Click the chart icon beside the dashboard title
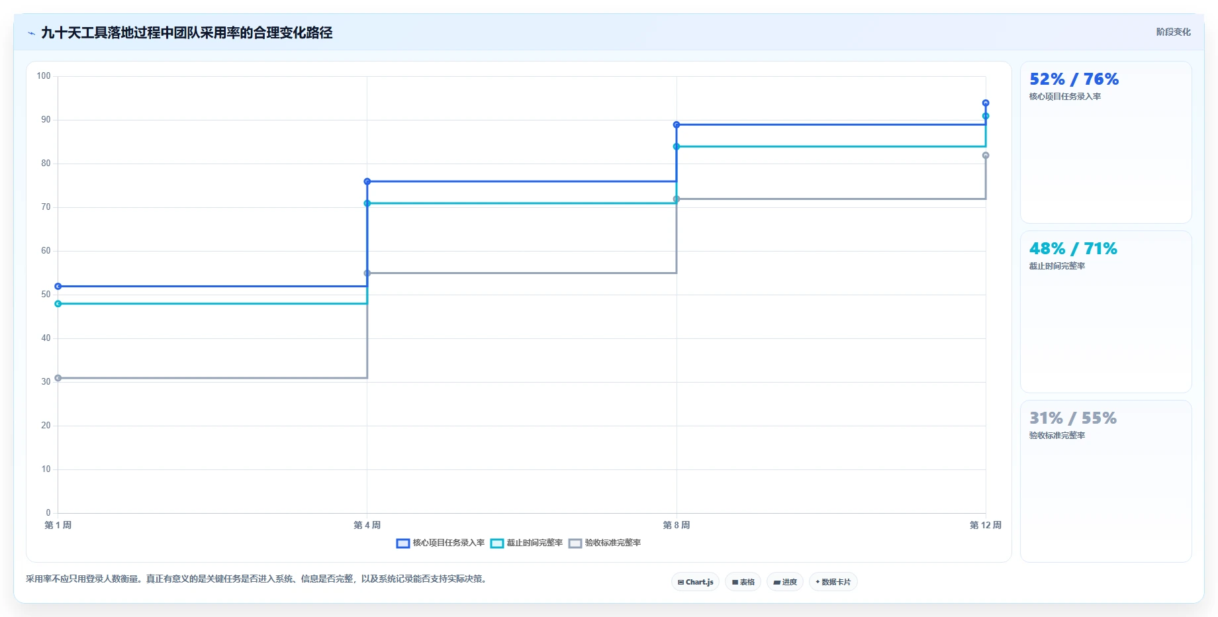The width and height of the screenshot is (1218, 617). click(x=31, y=33)
